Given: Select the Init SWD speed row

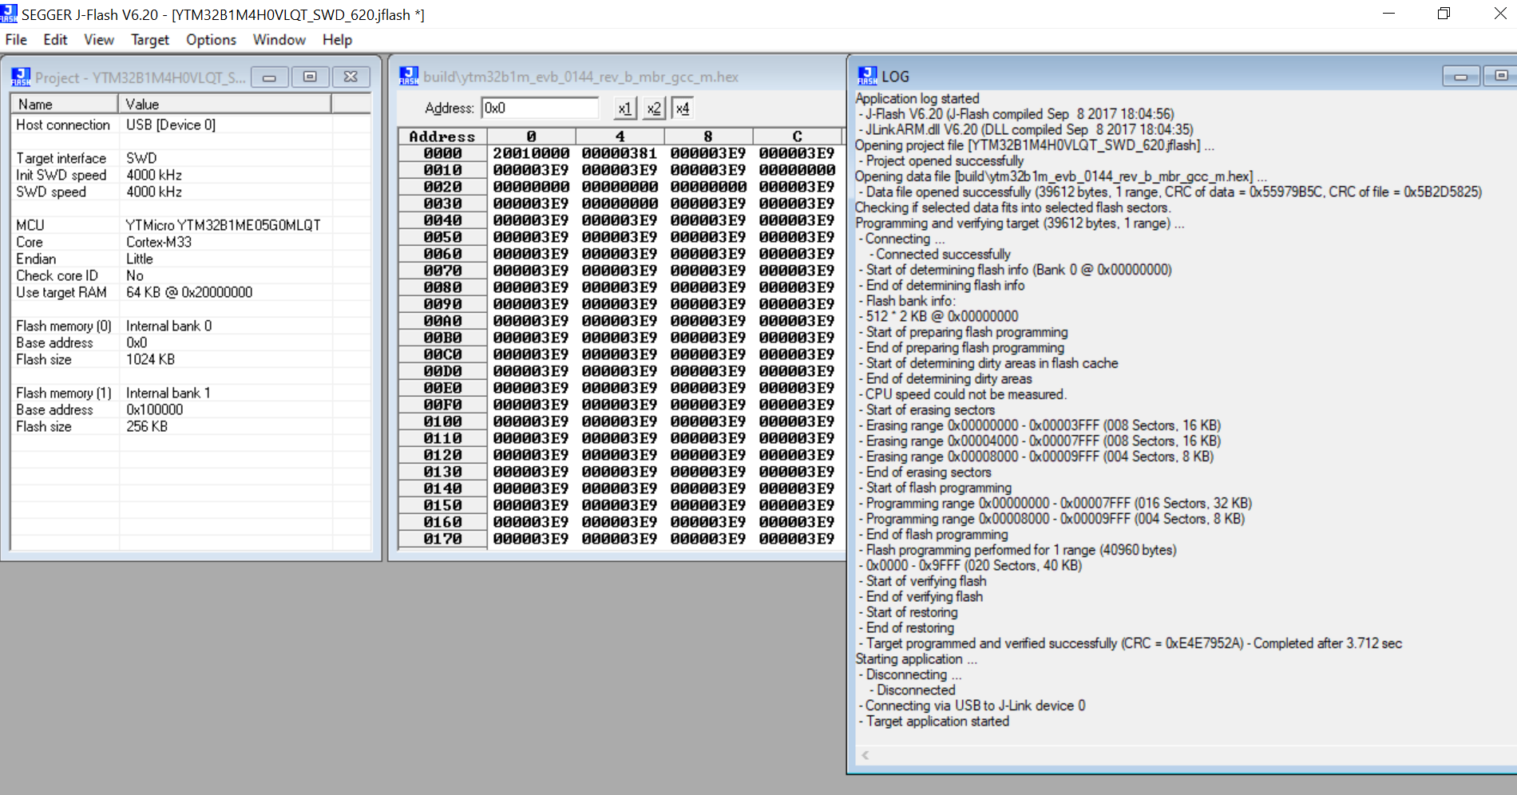Looking at the screenshot, I should (x=191, y=175).
